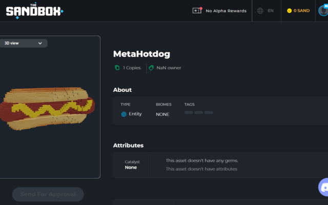The image size is (328, 205).
Task: Open the EN language selector
Action: pyautogui.click(x=271, y=11)
